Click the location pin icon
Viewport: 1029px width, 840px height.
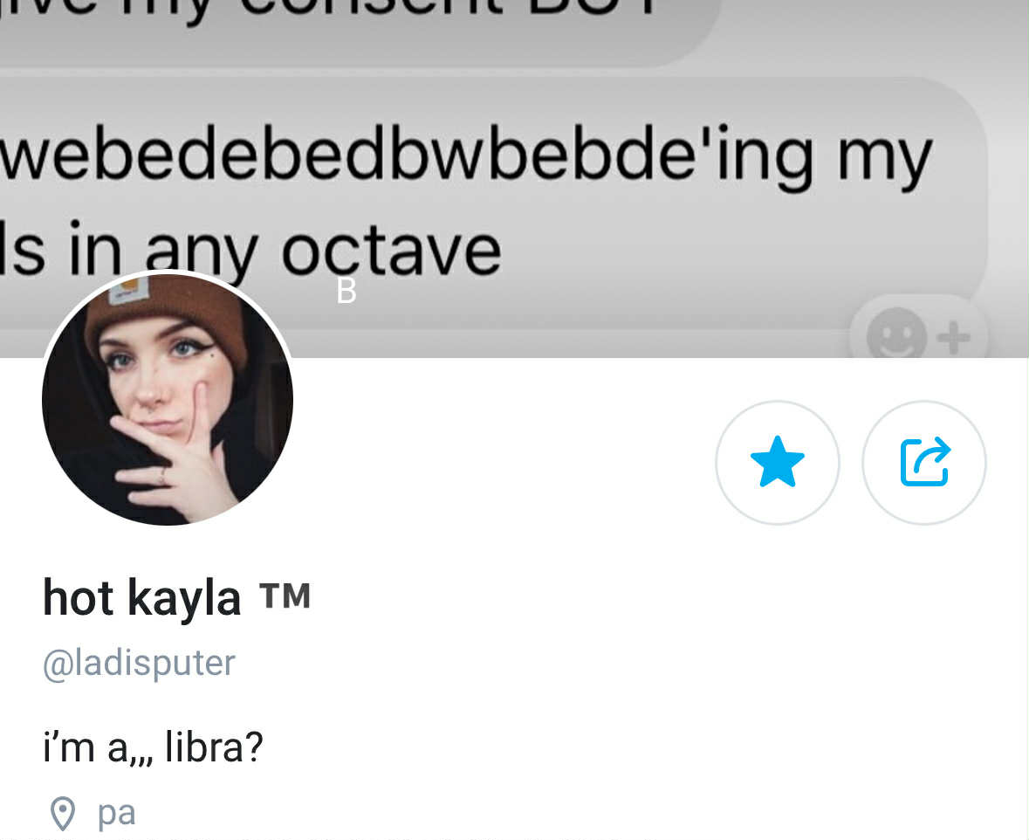[63, 814]
